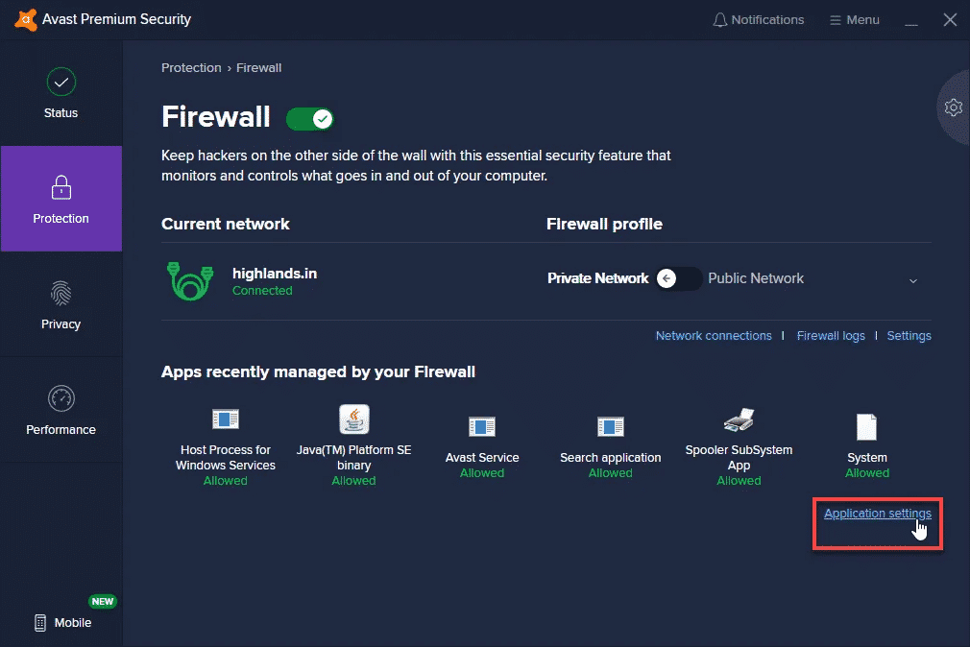This screenshot has width=970, height=647.
Task: Open the Performance section
Action: point(61,410)
